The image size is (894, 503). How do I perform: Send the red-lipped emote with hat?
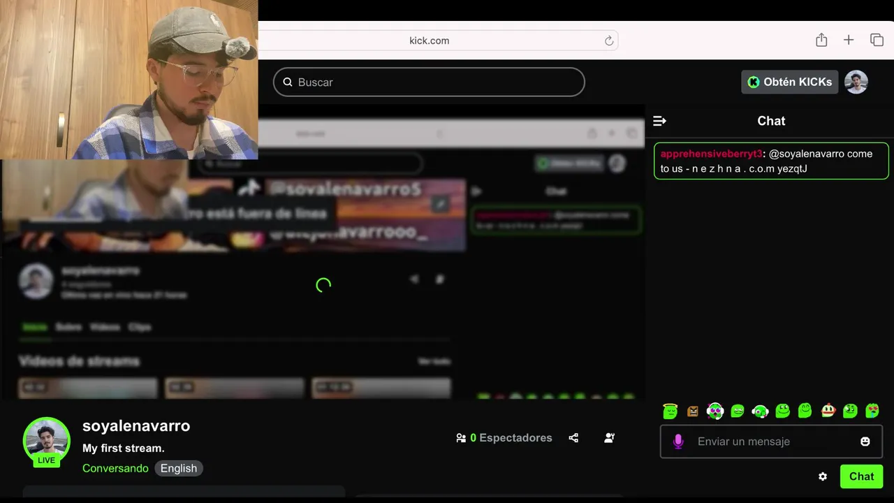point(828,411)
